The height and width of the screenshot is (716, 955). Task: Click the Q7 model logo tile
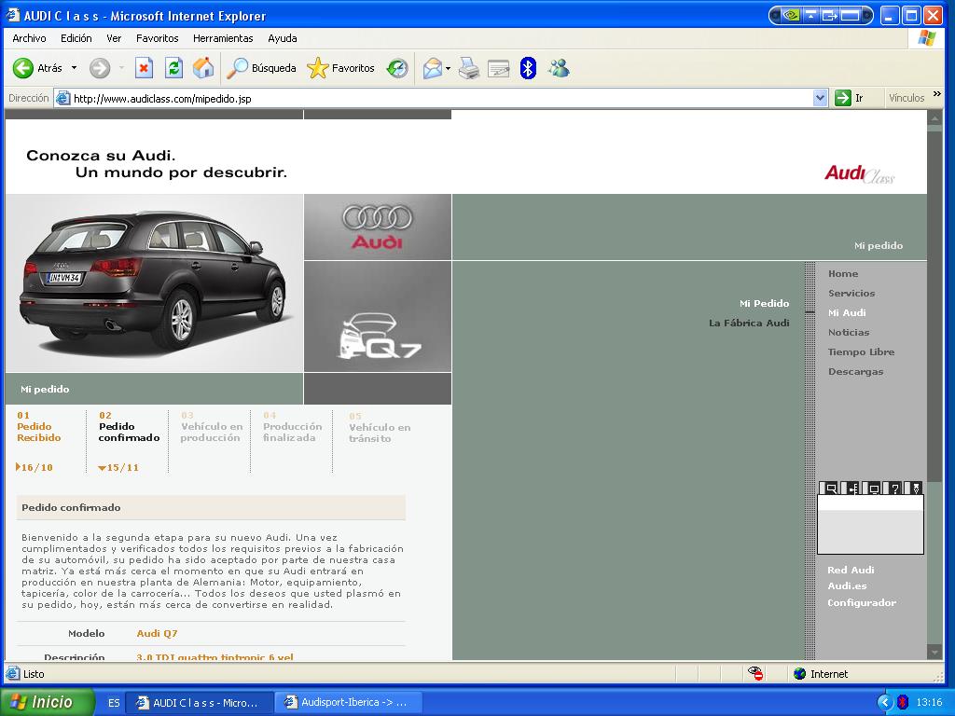point(378,317)
